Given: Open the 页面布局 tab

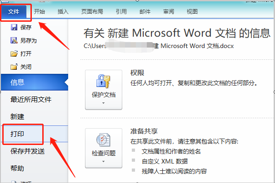Looking at the screenshot, I should click(x=92, y=12).
